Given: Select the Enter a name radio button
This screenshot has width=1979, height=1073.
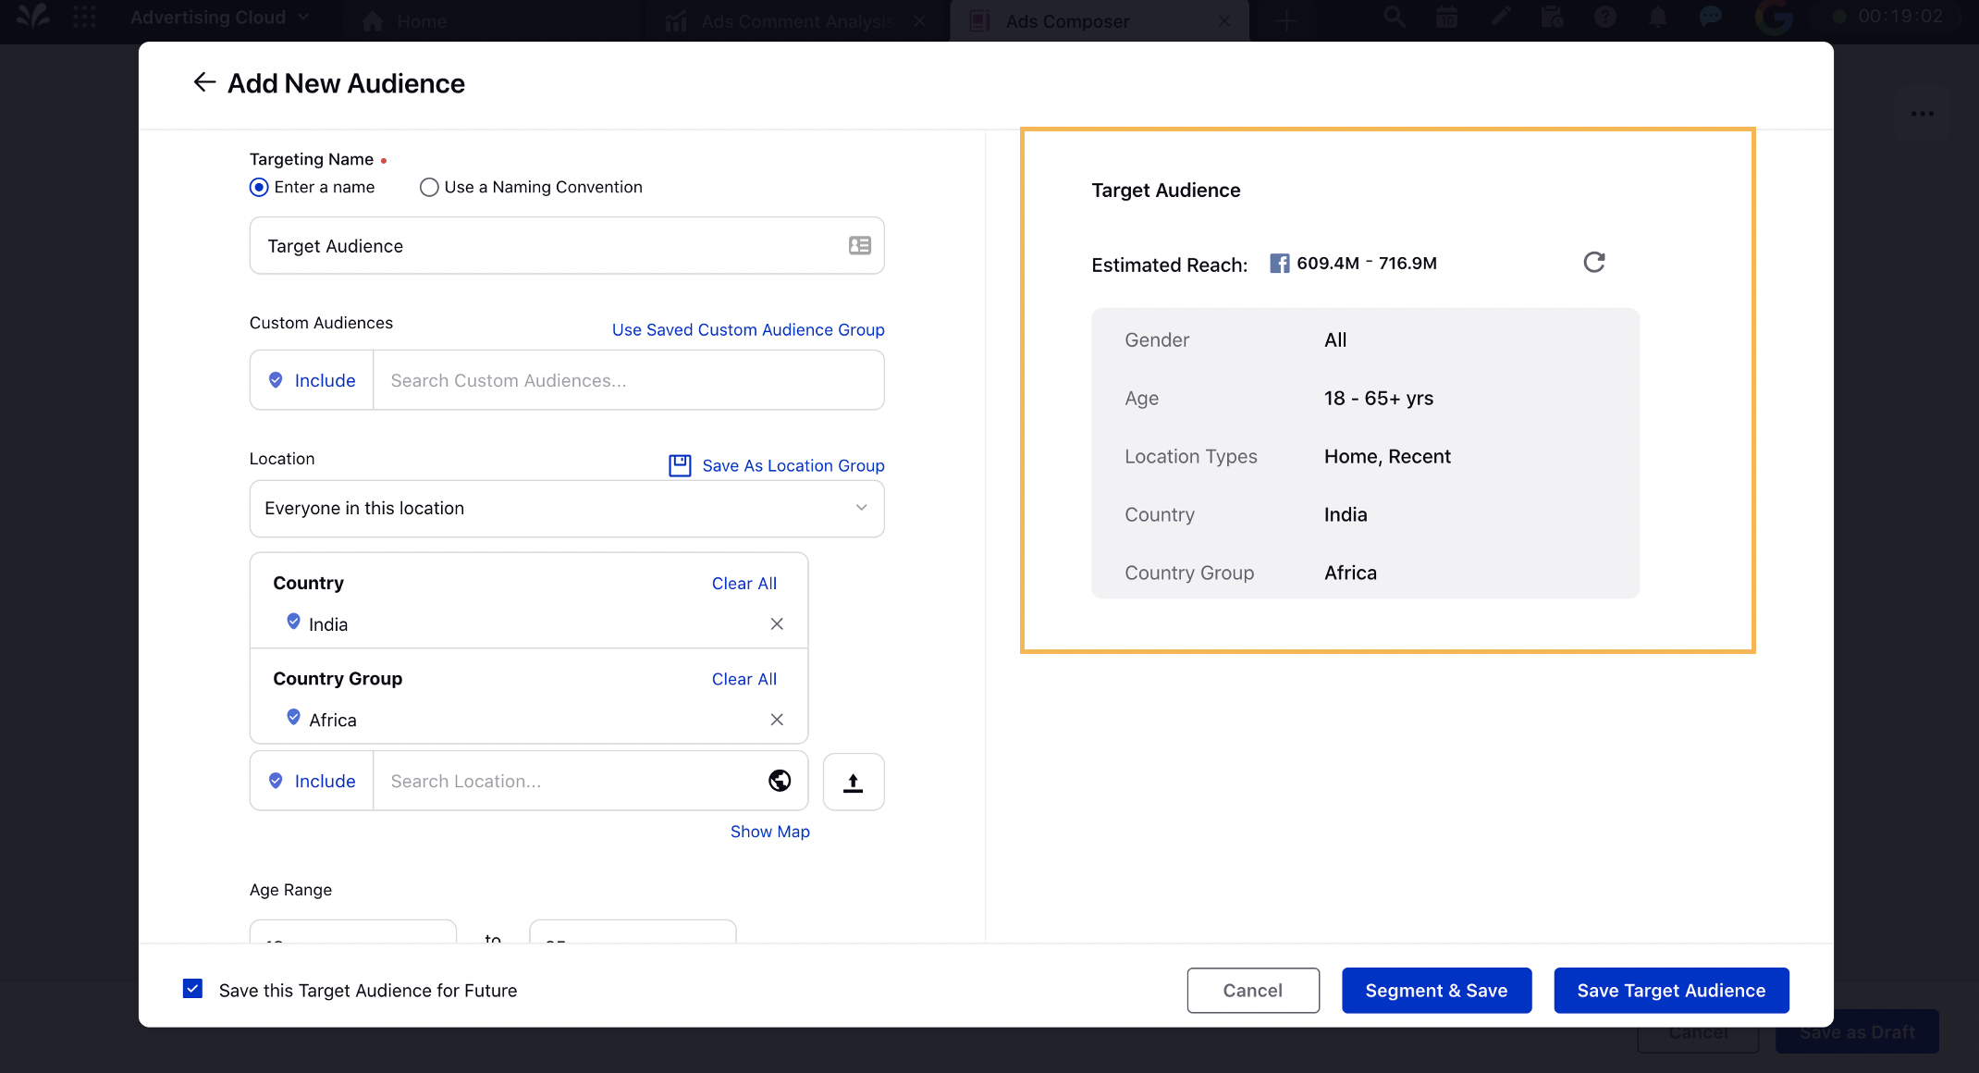Looking at the screenshot, I should click(258, 186).
